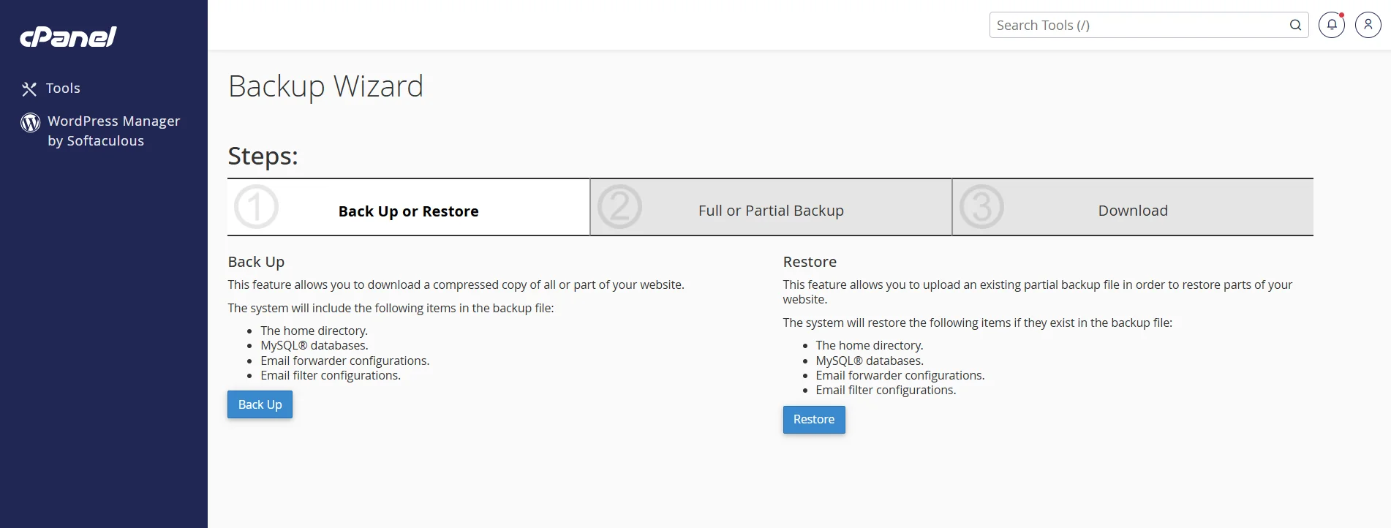Click the WordPress logo icon in sidebar
Screen dimensions: 1391x528
(31, 122)
